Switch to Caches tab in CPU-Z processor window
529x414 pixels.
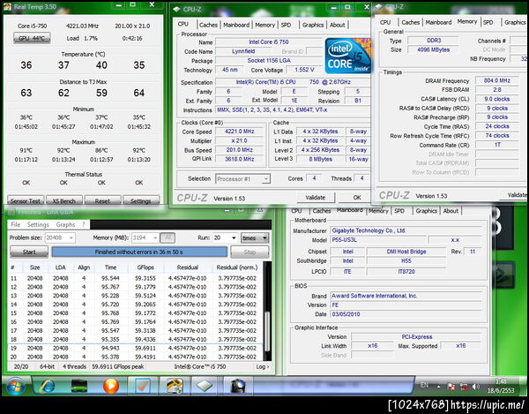coord(208,25)
